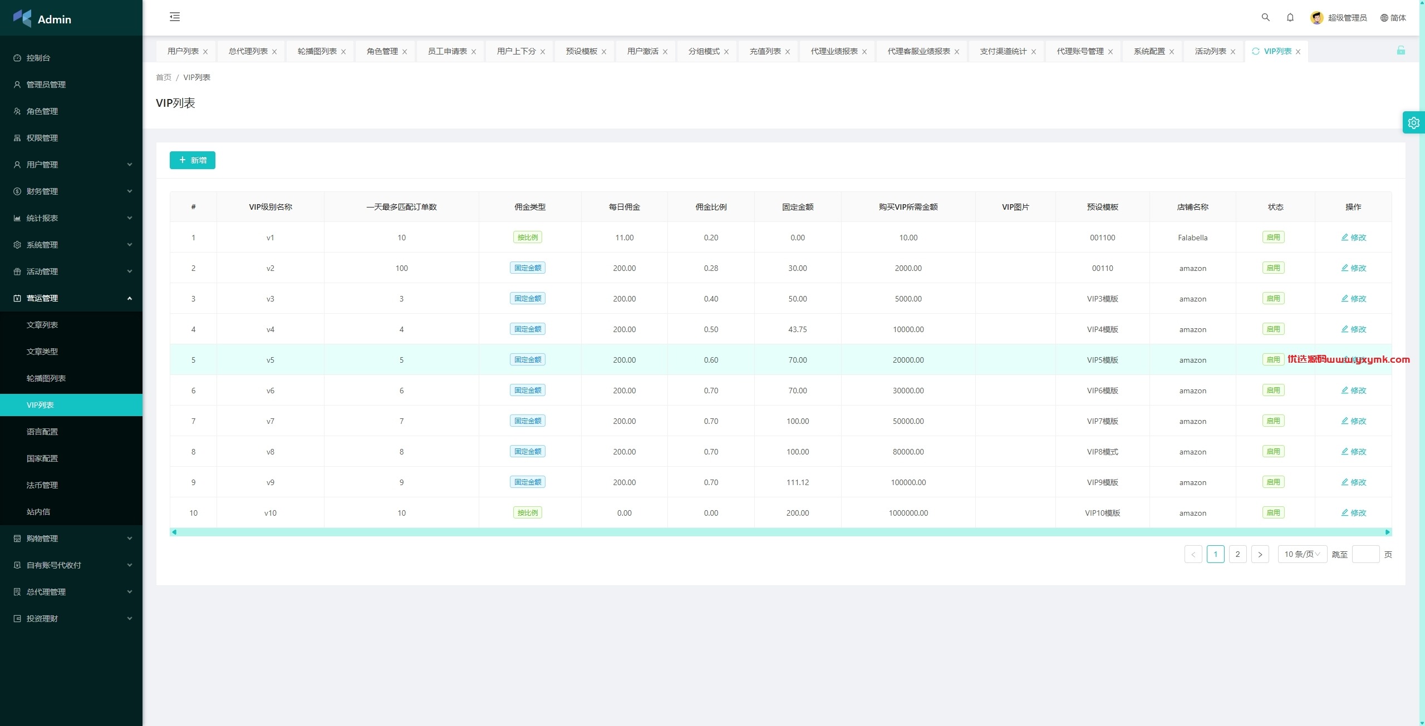This screenshot has width=1425, height=726.
Task: Refresh using the VIP列表 tab reload icon
Action: 1255,51
